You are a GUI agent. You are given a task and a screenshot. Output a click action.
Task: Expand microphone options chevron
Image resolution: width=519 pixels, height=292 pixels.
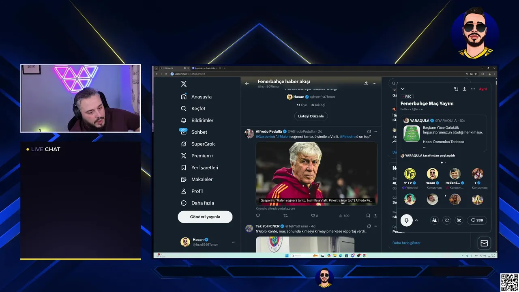(416, 220)
